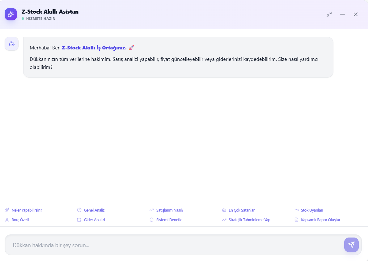This screenshot has width=368, height=261.
Task: Click the green online status dot
Action: [23, 19]
